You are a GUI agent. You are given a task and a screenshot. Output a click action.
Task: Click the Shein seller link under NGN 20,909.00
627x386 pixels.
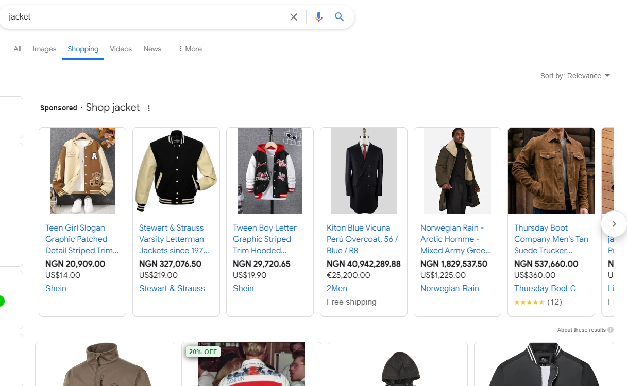point(56,289)
